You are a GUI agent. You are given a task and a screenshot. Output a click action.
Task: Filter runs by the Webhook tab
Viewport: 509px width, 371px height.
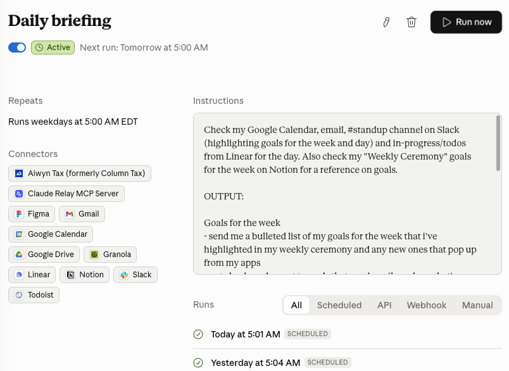pos(427,305)
